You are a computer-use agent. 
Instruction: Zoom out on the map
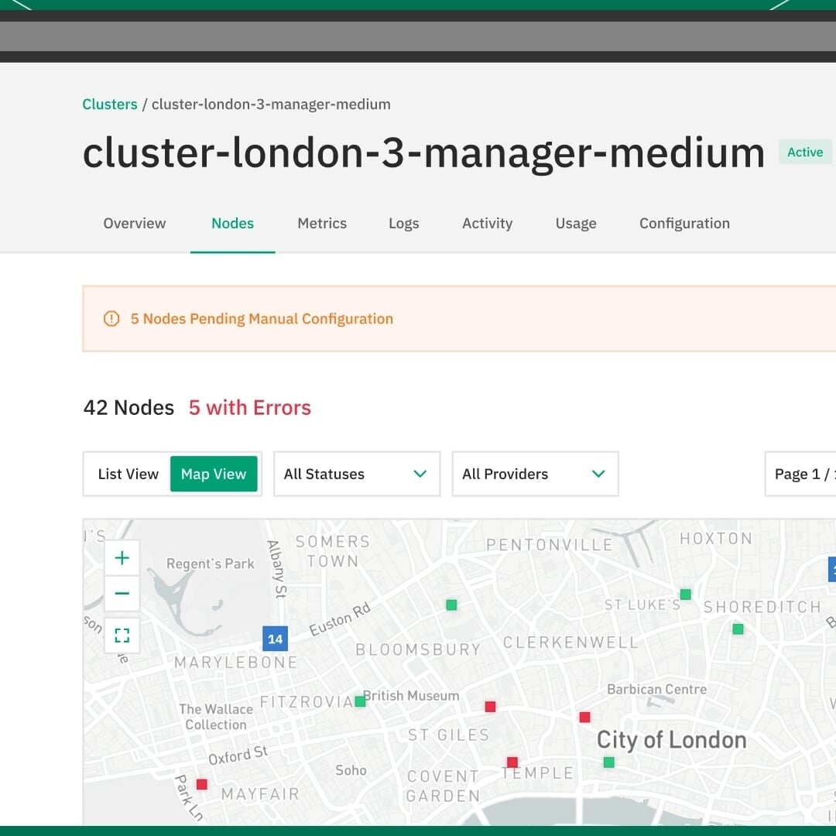click(x=122, y=594)
